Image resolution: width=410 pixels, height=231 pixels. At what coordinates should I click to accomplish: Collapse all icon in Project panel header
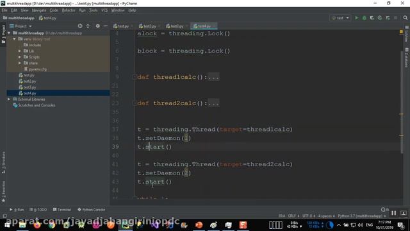pos(88,26)
